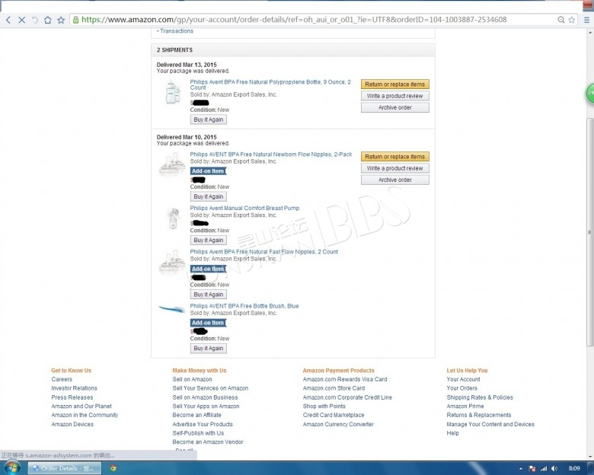Open Your Account footer link
The image size is (594, 475).
point(463,379)
